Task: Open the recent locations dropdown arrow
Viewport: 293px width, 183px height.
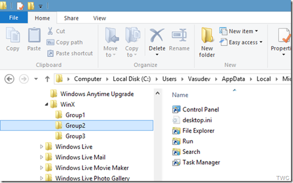Action: [36, 79]
